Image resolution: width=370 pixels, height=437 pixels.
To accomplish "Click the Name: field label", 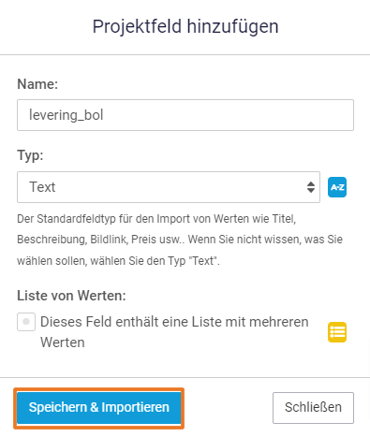I will [x=37, y=84].
